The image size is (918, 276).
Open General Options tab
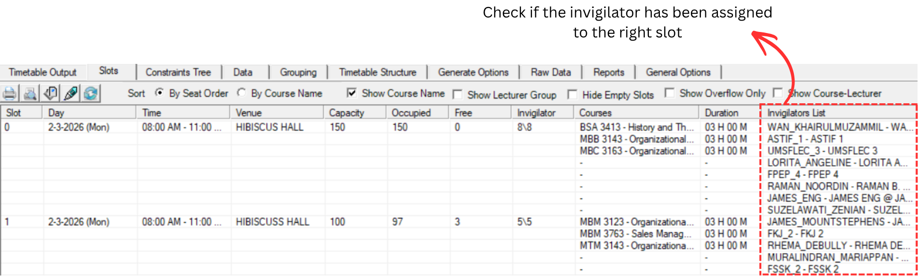tap(678, 72)
